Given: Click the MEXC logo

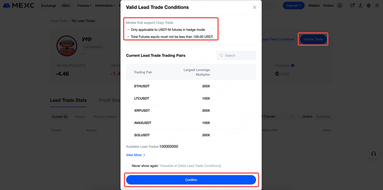Looking at the screenshot, I should 19,5.
